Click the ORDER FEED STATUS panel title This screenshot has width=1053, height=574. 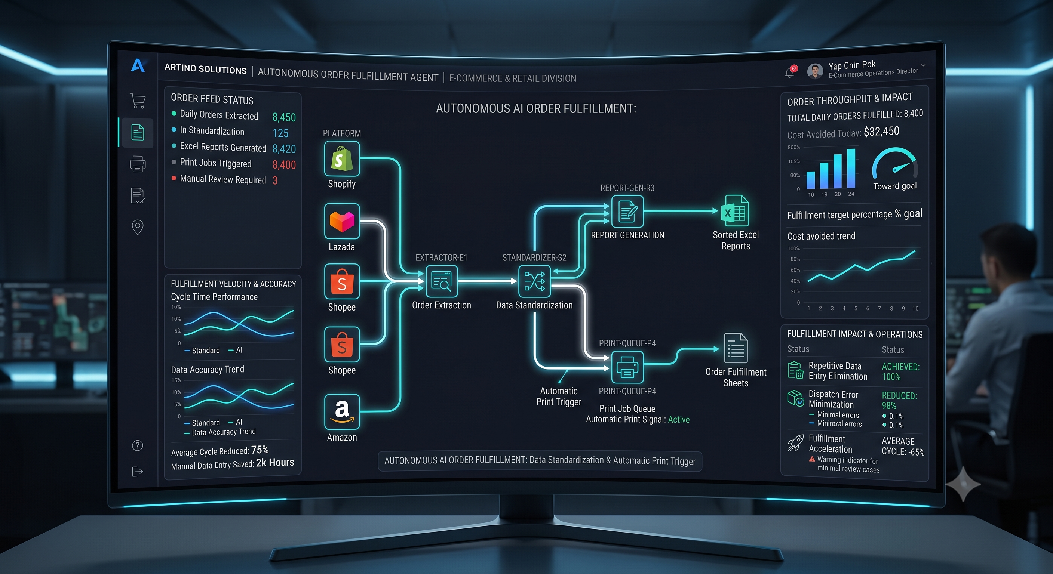pos(212,99)
